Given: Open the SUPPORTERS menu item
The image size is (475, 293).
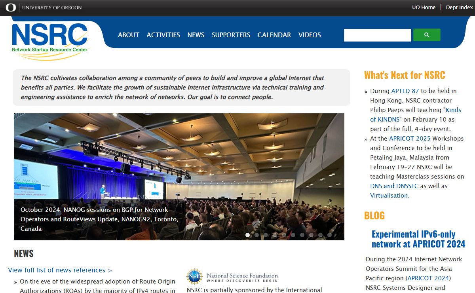Looking at the screenshot, I should coord(231,35).
